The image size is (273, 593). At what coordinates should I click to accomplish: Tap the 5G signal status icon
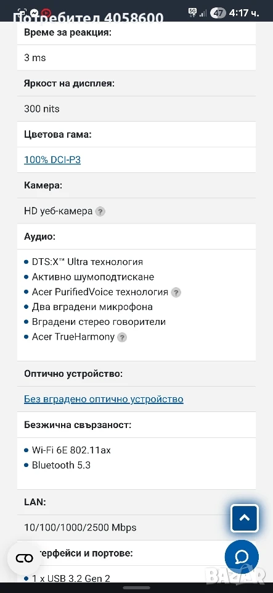193,12
